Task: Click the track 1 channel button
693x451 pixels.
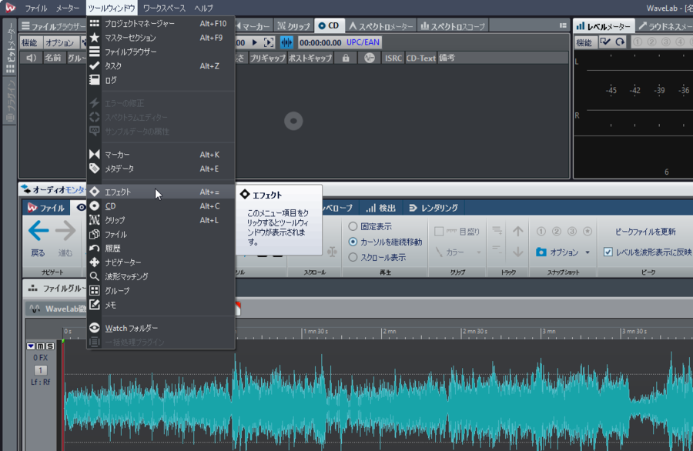Action: click(40, 370)
